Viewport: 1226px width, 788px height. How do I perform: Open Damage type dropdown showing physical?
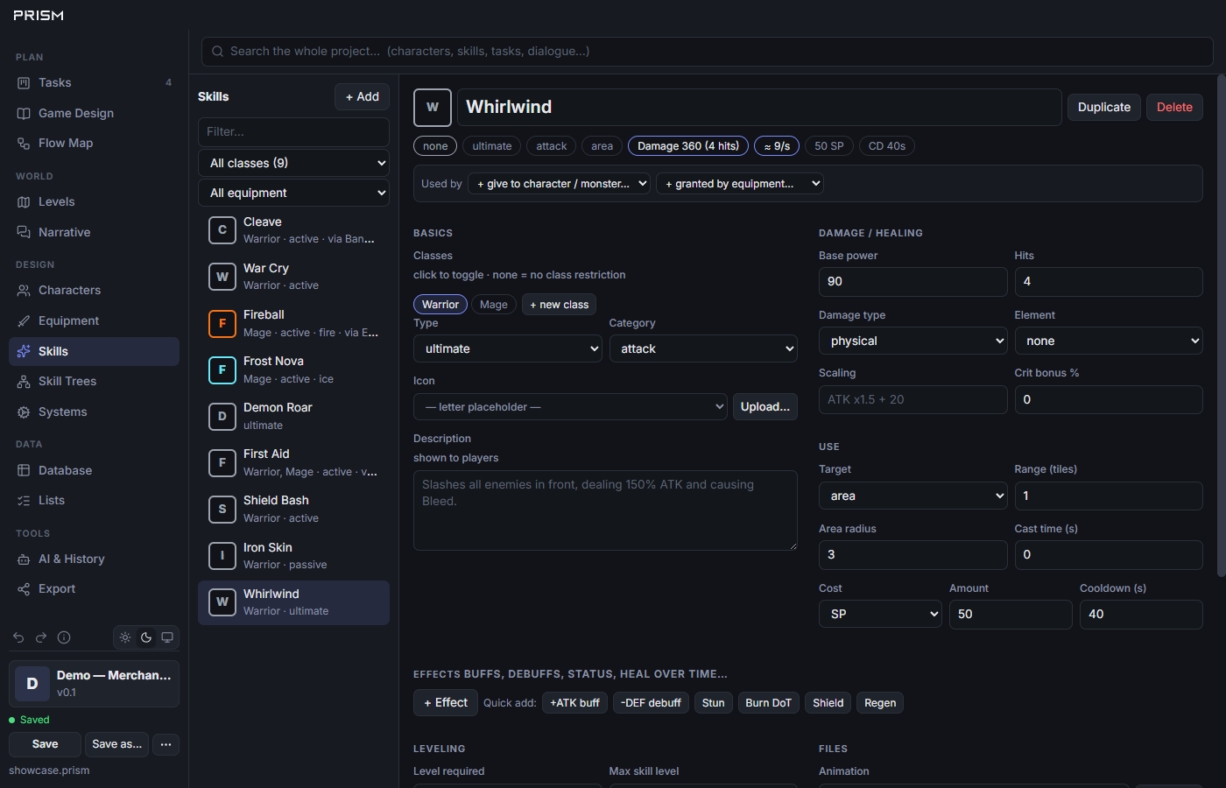(913, 341)
